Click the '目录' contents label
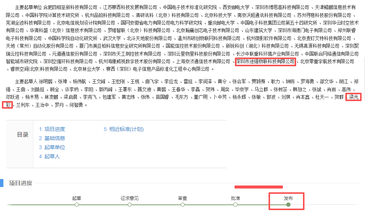The height and width of the screenshot is (212, 365). point(23,135)
